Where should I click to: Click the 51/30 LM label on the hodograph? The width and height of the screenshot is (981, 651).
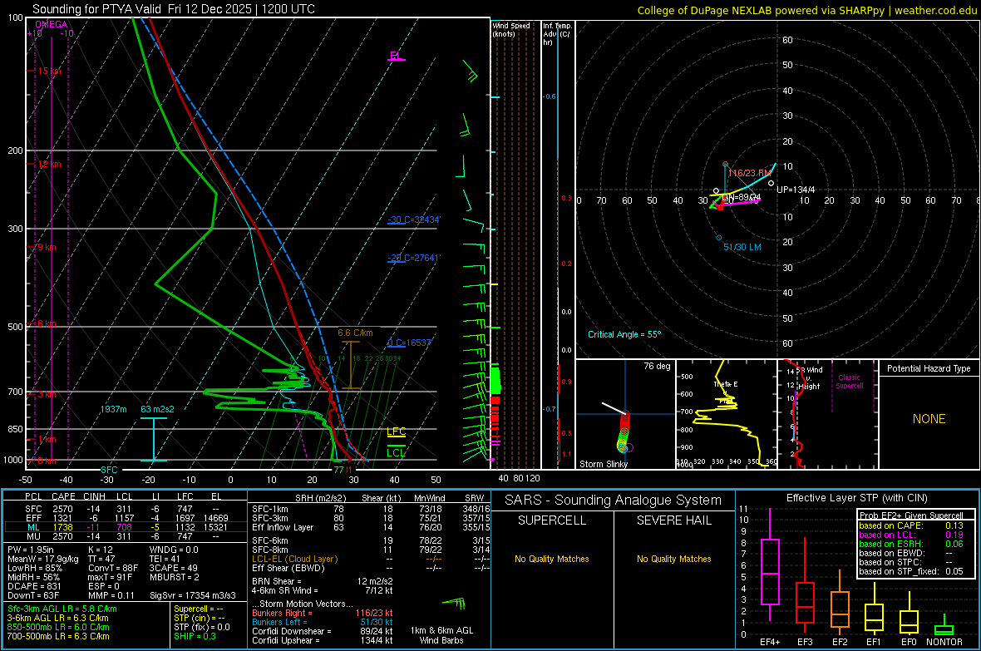(742, 247)
